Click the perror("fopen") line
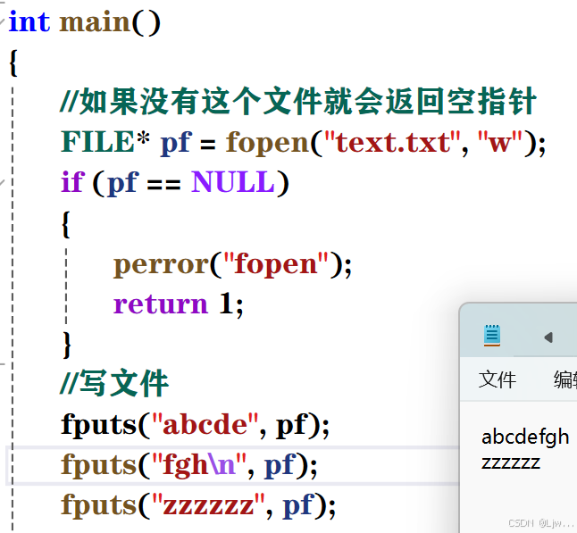The width and height of the screenshot is (577, 533). [232, 264]
